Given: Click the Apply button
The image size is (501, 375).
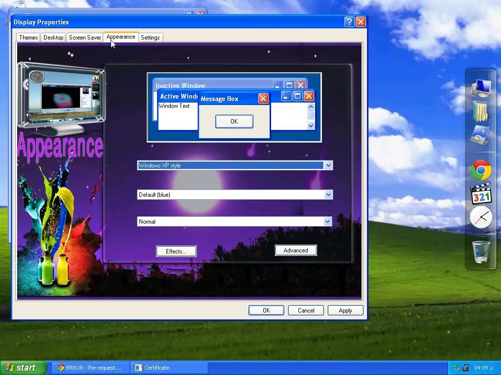Looking at the screenshot, I should tap(345, 311).
